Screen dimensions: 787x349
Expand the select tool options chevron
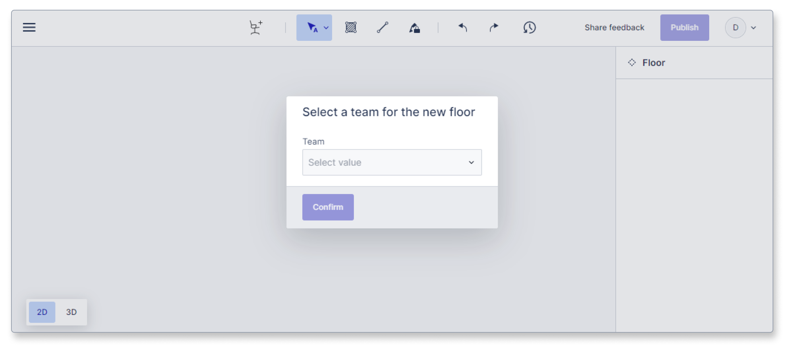pos(326,28)
